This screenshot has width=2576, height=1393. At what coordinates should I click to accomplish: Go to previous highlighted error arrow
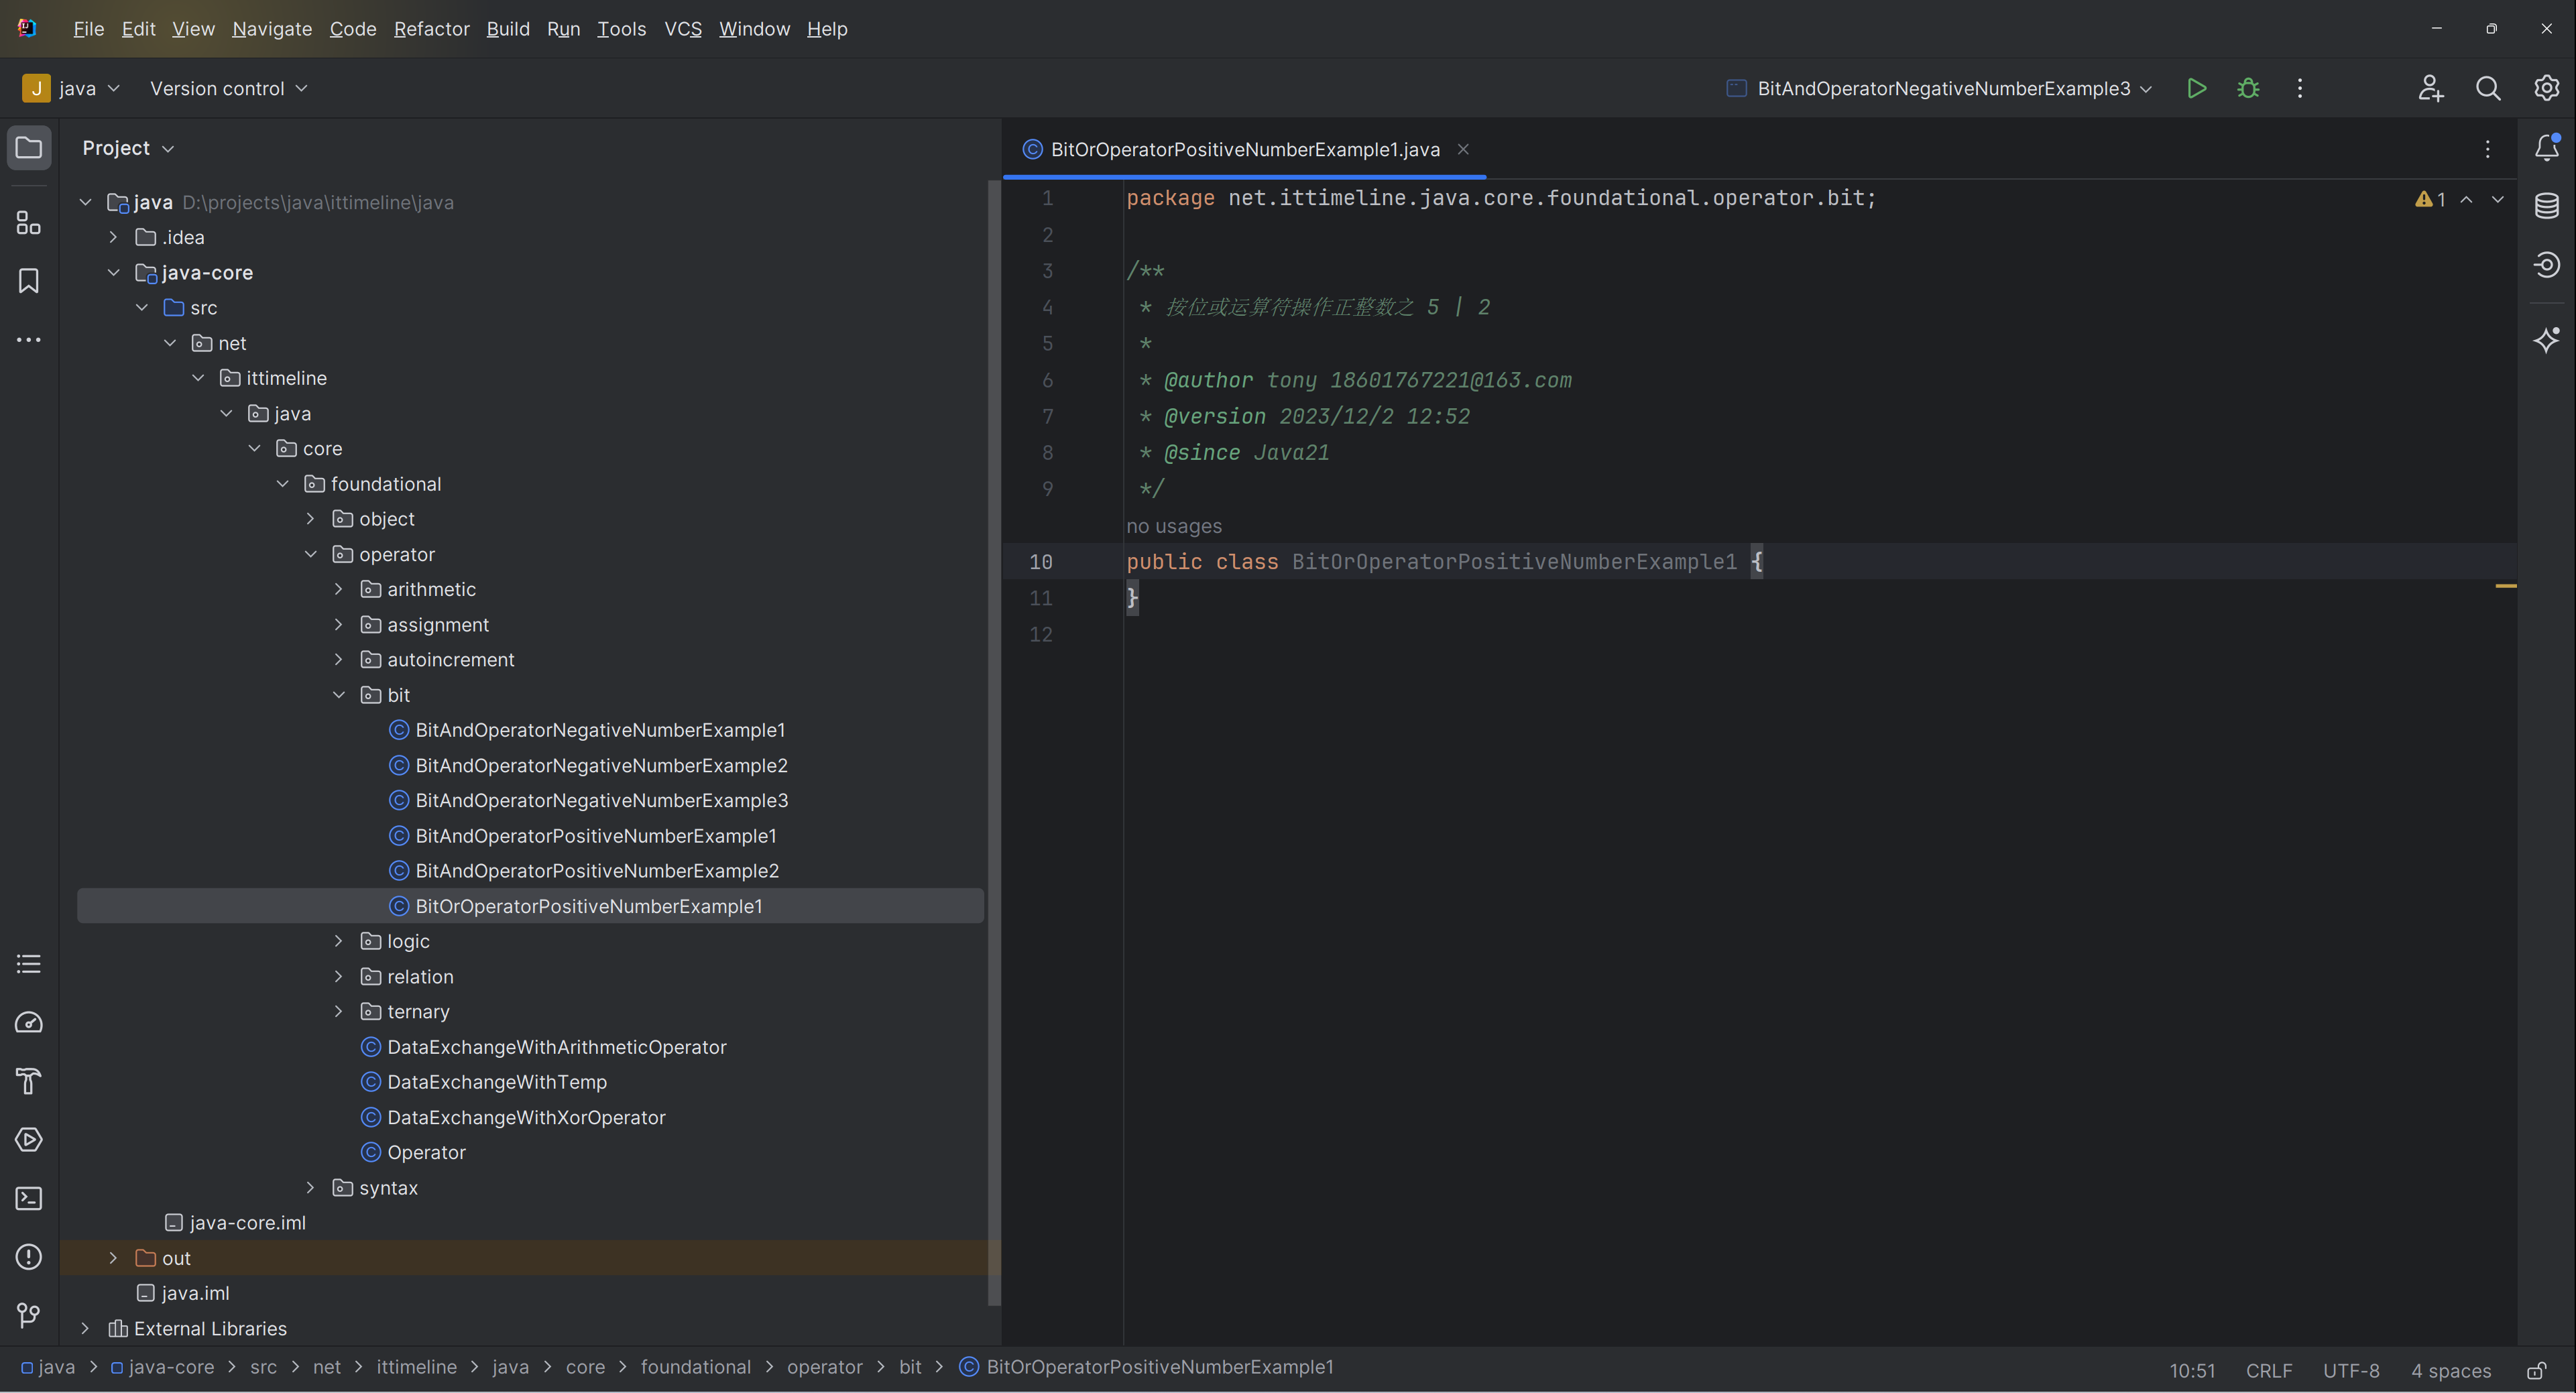tap(2467, 200)
